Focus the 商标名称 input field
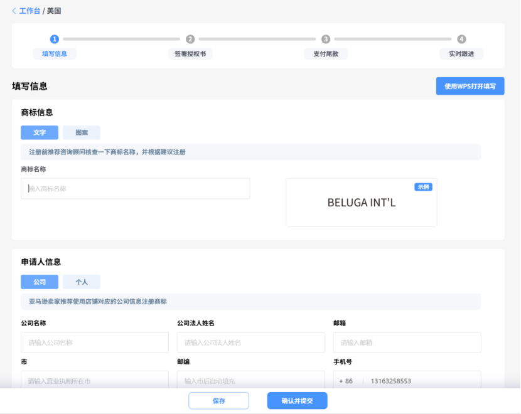The width and height of the screenshot is (521, 414). (x=135, y=189)
